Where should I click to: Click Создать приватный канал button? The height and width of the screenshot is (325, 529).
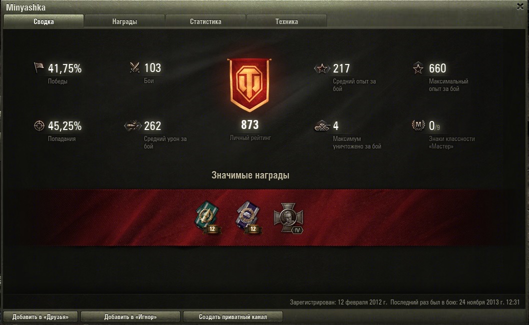point(233,317)
